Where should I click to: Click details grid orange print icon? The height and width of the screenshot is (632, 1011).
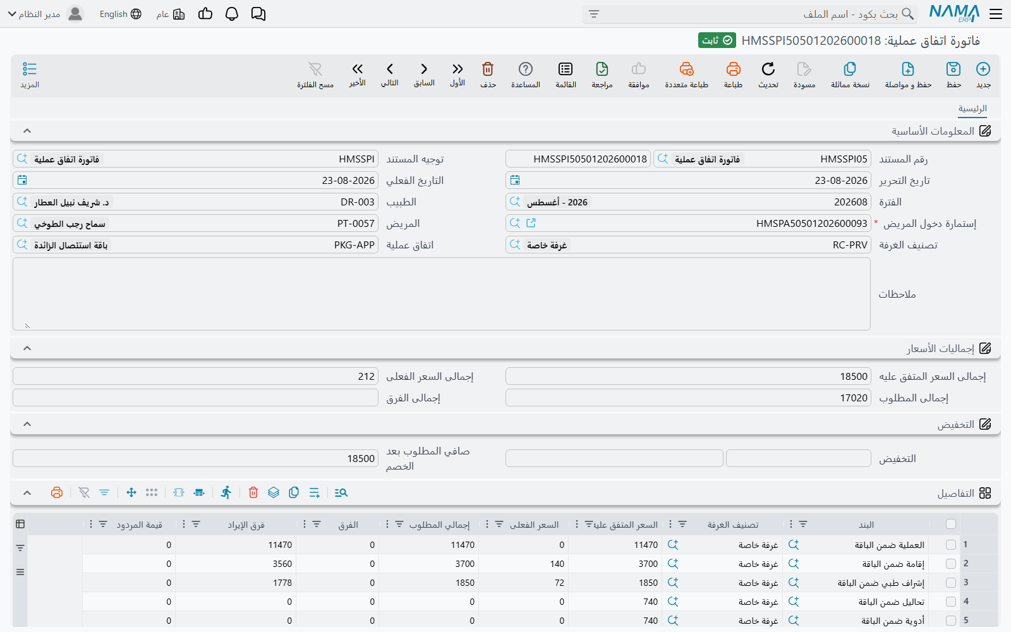[x=57, y=492]
